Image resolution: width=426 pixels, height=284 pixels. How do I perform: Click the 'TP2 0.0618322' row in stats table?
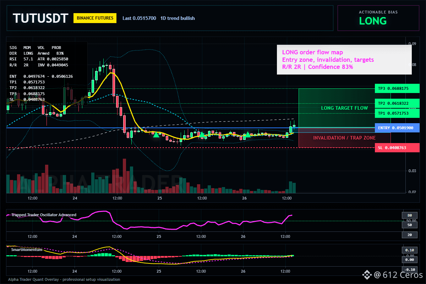point(27,88)
